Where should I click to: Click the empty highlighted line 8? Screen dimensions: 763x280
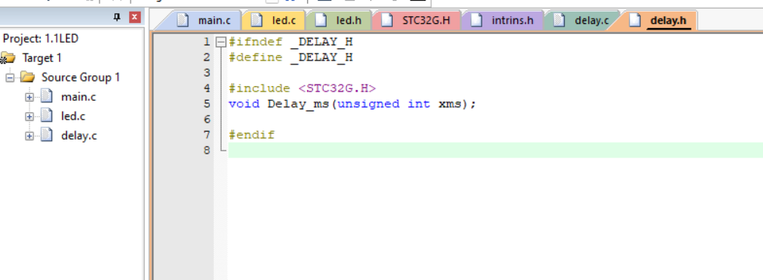pyautogui.click(x=495, y=150)
